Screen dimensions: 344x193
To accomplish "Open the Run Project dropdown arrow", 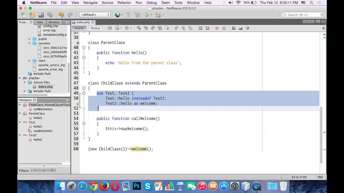I will (x=152, y=15).
